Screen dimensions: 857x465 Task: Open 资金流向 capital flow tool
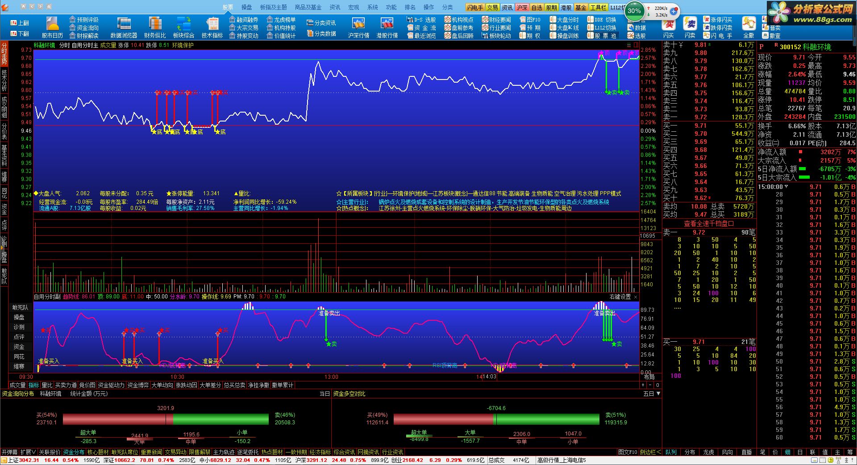coord(84,28)
